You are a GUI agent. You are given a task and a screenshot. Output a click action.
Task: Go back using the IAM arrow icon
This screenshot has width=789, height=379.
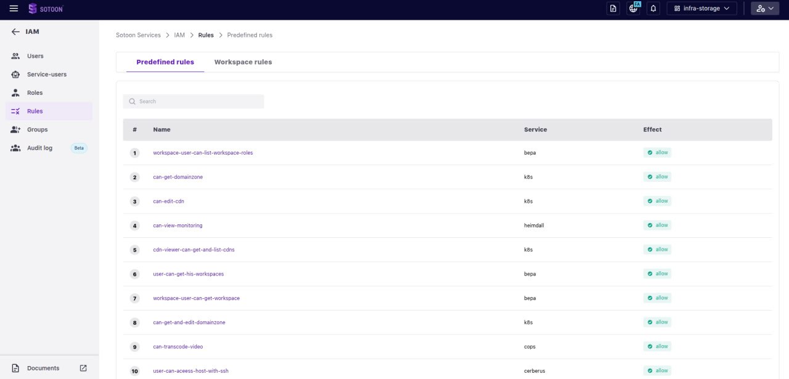[x=15, y=31]
